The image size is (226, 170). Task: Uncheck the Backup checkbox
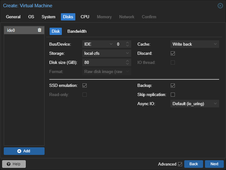pyautogui.click(x=173, y=85)
